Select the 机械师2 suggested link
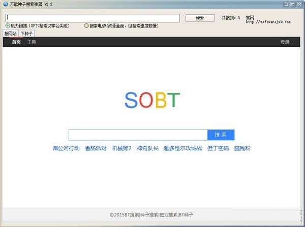This screenshot has width=305, height=227. [x=121, y=149]
